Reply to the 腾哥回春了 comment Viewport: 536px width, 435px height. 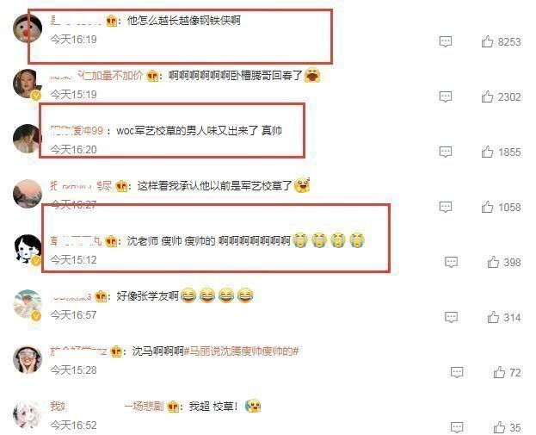[446, 96]
